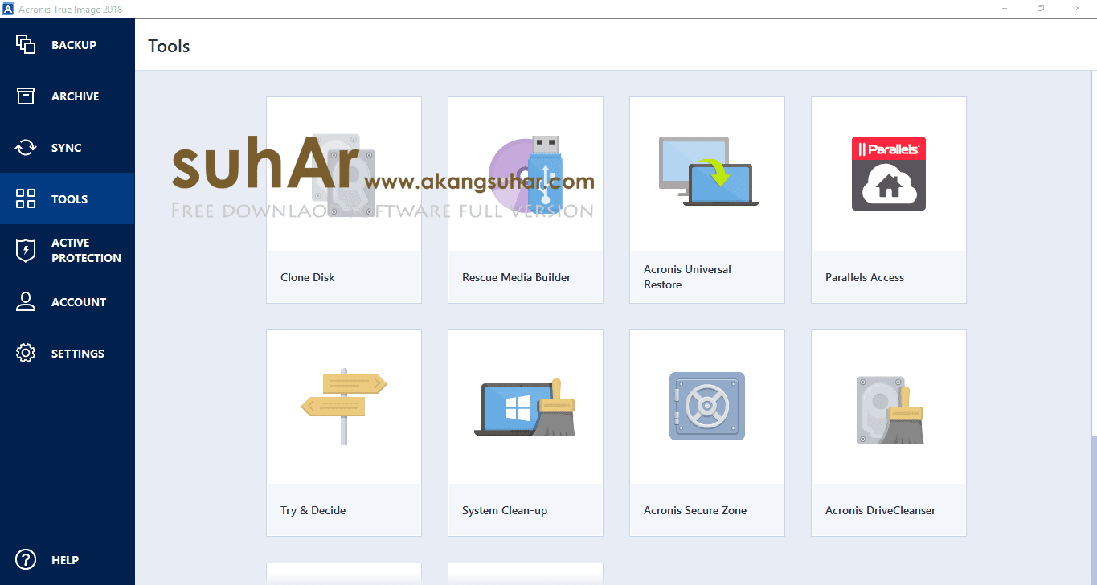Launch the Rescue Media Builder label
Screen dimensions: 1097x585
pos(517,277)
